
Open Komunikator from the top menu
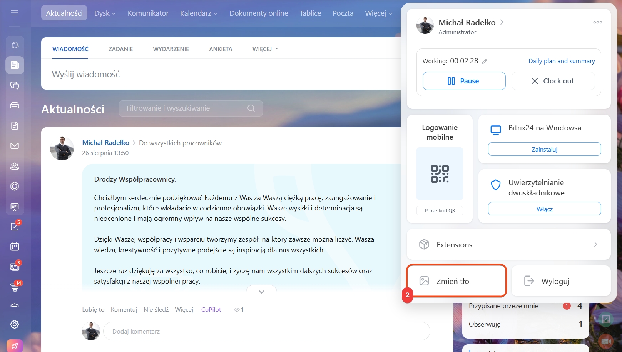[148, 13]
